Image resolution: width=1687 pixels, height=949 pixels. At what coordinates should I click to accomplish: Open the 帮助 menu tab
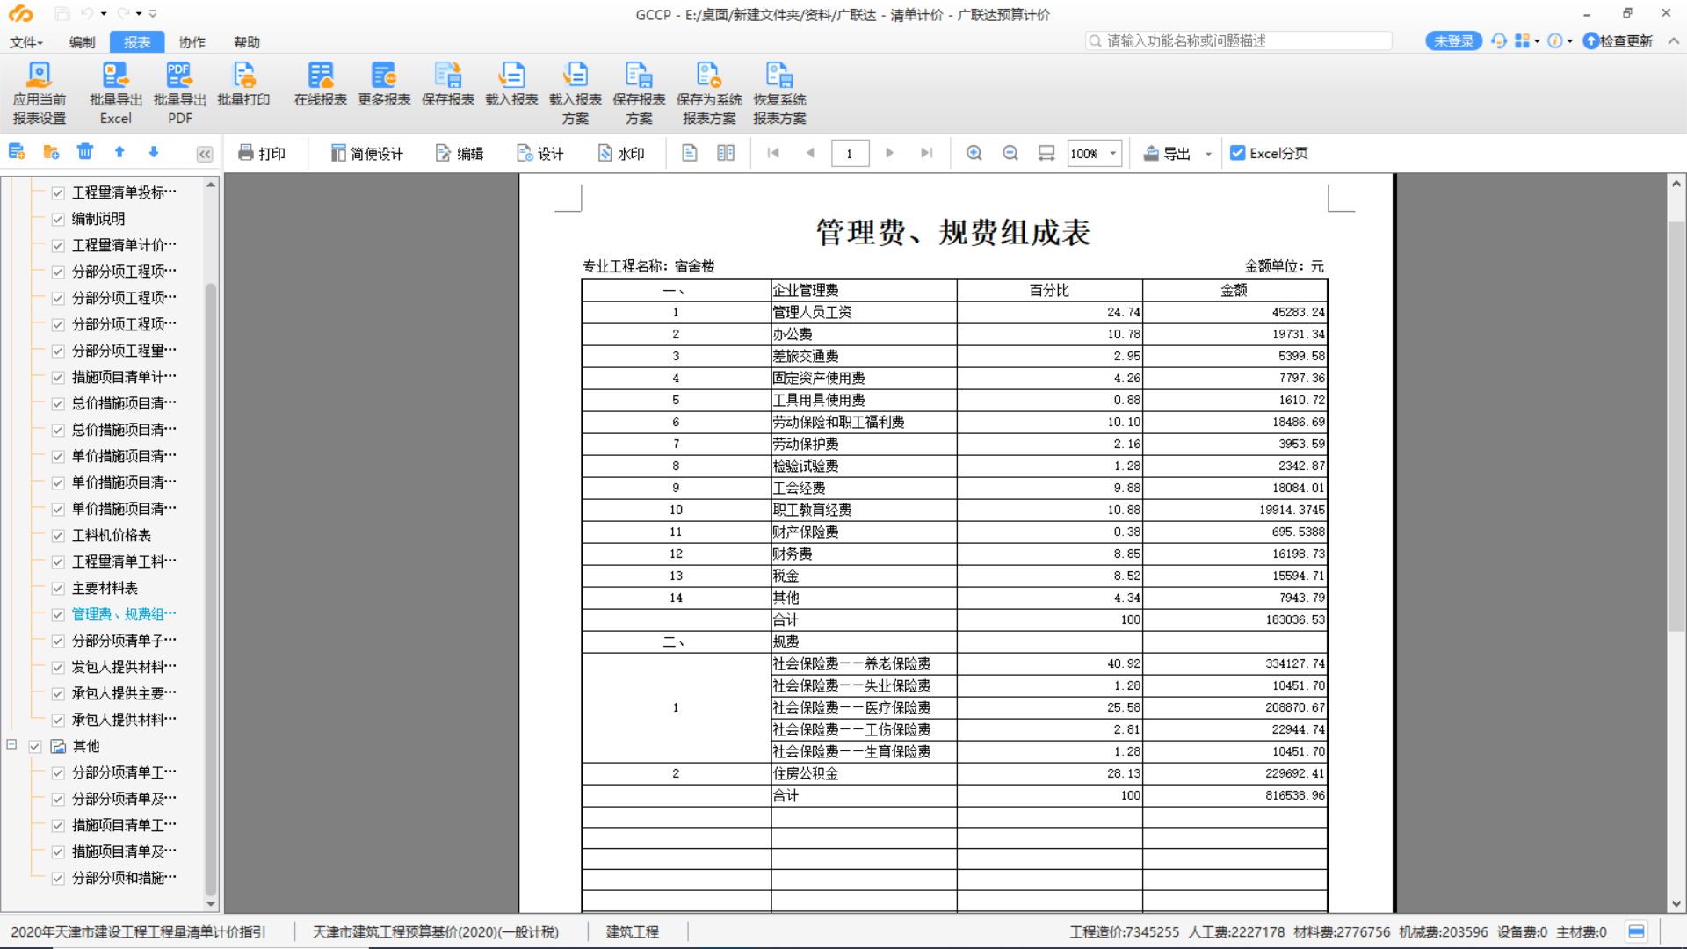click(247, 42)
